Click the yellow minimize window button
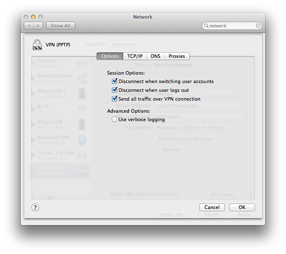 33,17
